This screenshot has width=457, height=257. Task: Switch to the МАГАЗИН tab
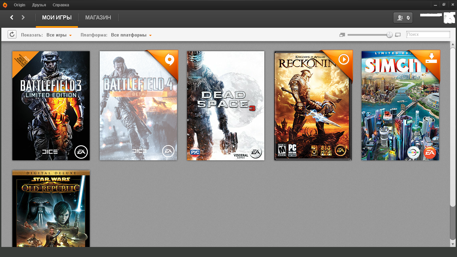(98, 18)
